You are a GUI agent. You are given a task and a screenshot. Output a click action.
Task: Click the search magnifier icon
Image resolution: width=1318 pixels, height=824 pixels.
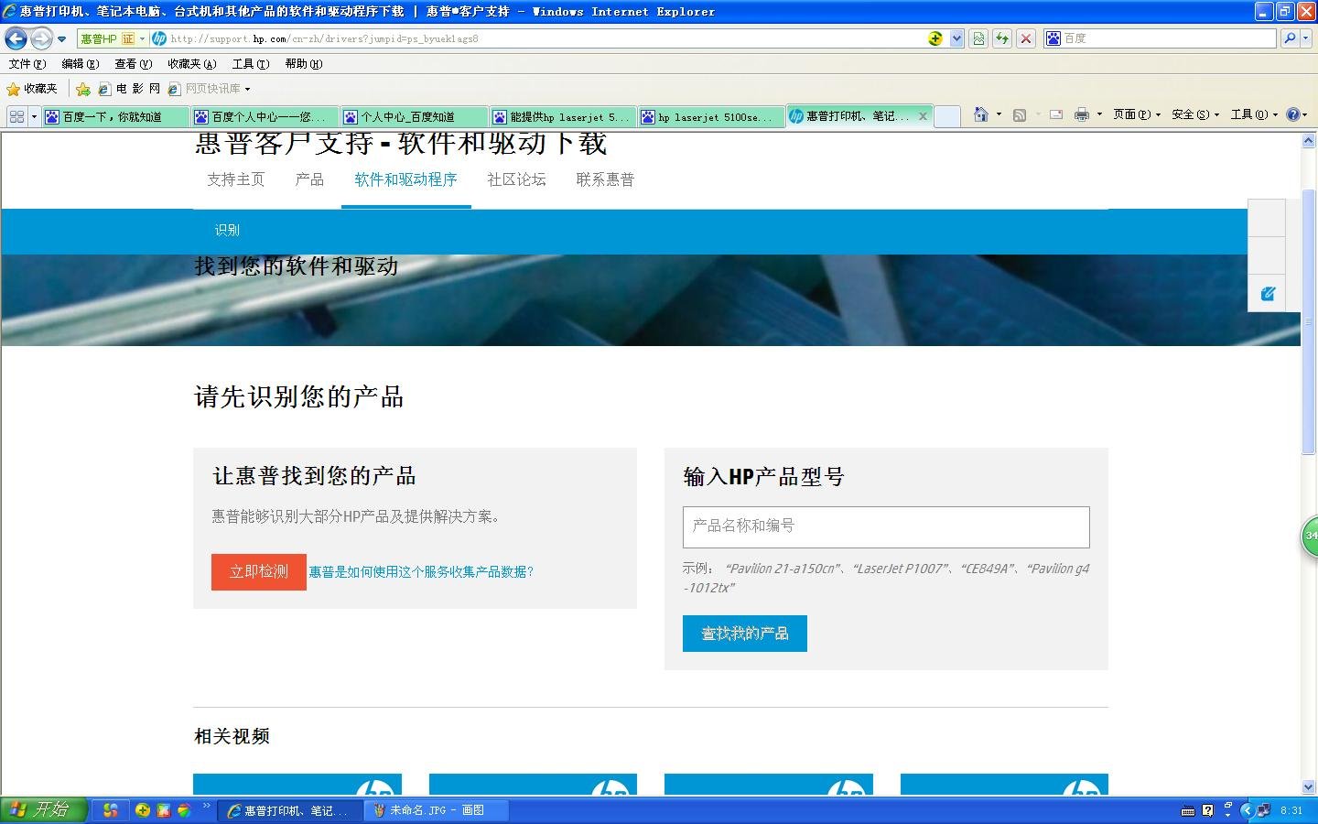(x=1290, y=38)
